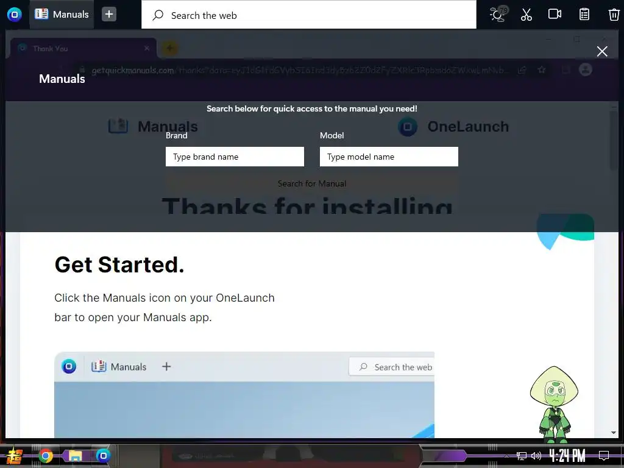Image resolution: width=624 pixels, height=468 pixels.
Task: Open the network status tray icon
Action: click(522, 456)
